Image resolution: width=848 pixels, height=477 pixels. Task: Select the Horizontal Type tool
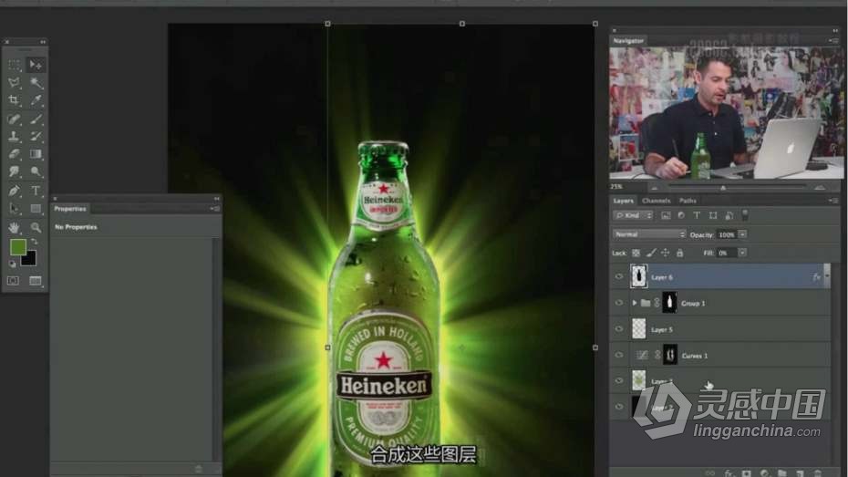click(x=36, y=191)
